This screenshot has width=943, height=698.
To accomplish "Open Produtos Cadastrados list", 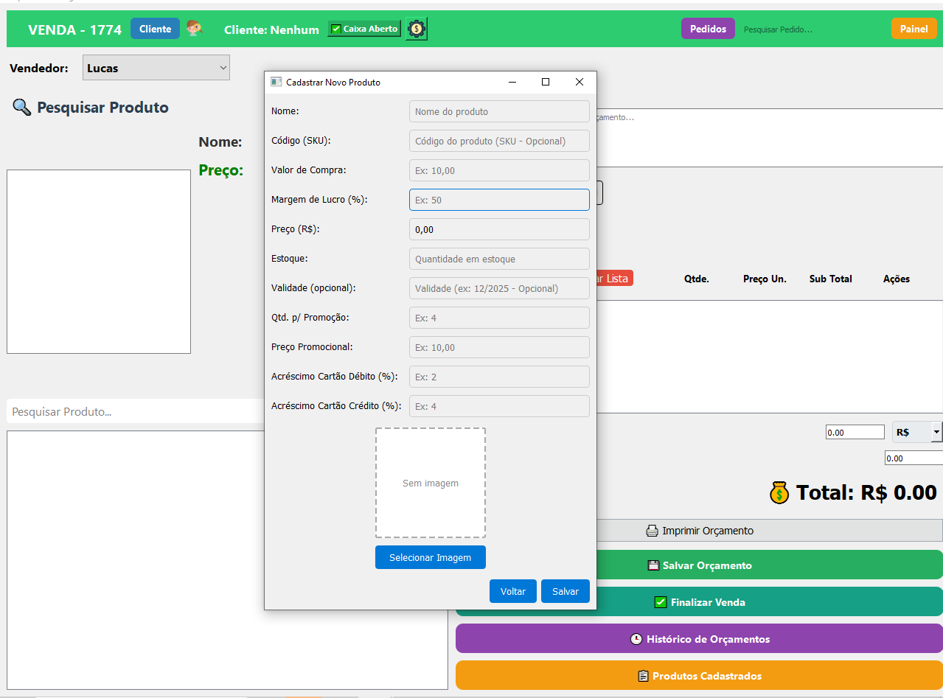I will click(699, 676).
